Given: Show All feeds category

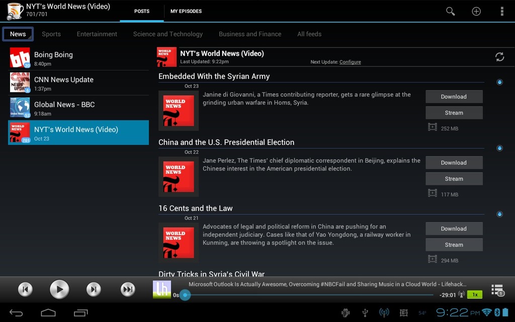Looking at the screenshot, I should [x=309, y=34].
